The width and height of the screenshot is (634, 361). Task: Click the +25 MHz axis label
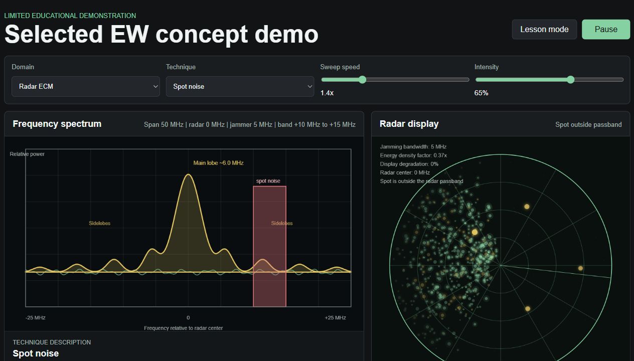coord(335,317)
